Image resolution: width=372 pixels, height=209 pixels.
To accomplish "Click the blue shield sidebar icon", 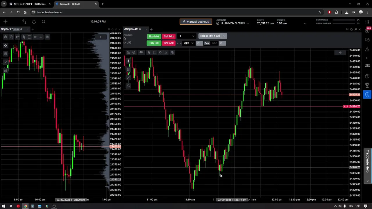I will (367, 95).
